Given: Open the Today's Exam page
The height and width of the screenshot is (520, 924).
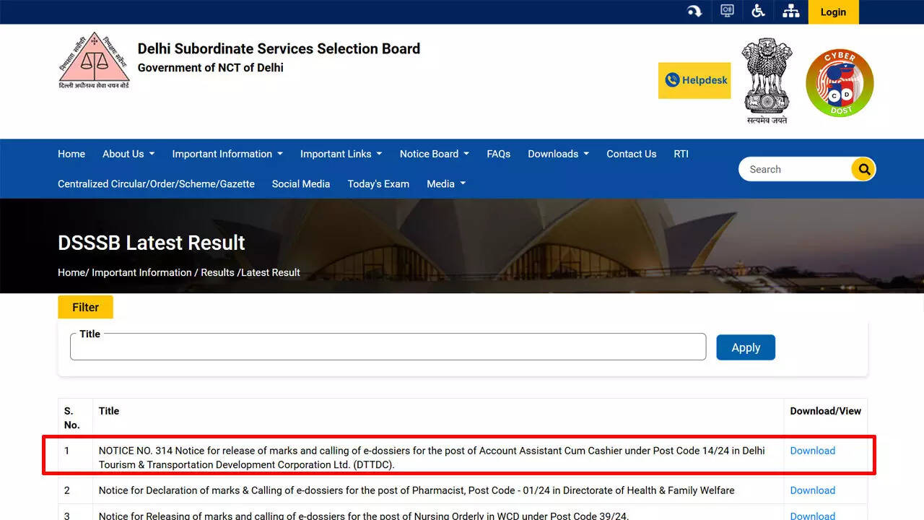Looking at the screenshot, I should (378, 184).
